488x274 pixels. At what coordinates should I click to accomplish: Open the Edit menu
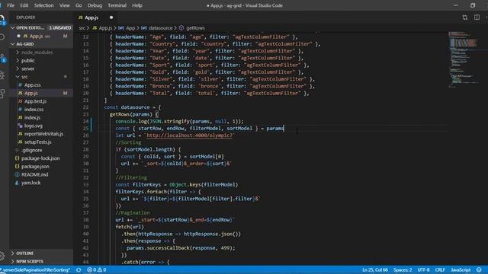pyautogui.click(x=24, y=5)
